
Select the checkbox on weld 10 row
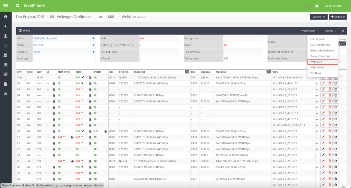(341, 131)
